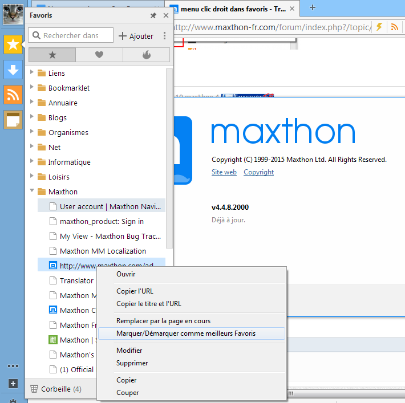Viewport: 405px width, 403px height.
Task: Choose Remplacer par la page en cours
Action: (192, 321)
